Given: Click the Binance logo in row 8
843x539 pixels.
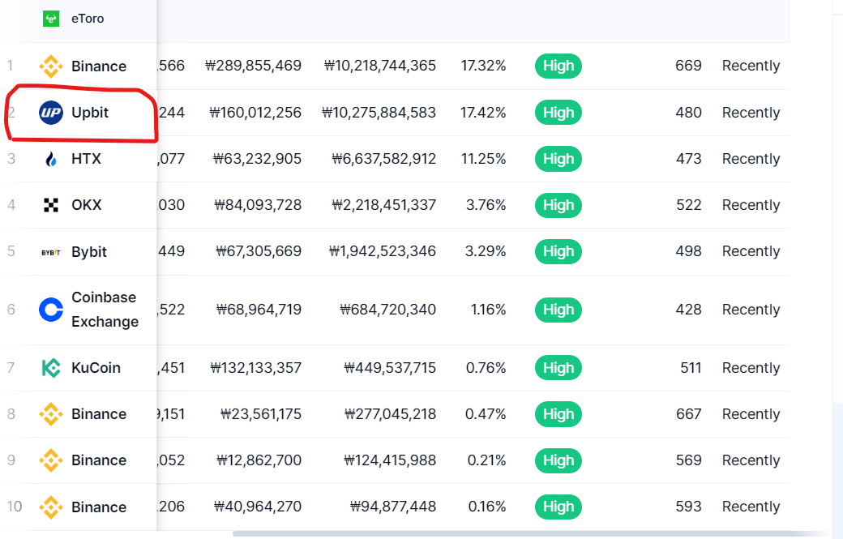Looking at the screenshot, I should 51,414.
